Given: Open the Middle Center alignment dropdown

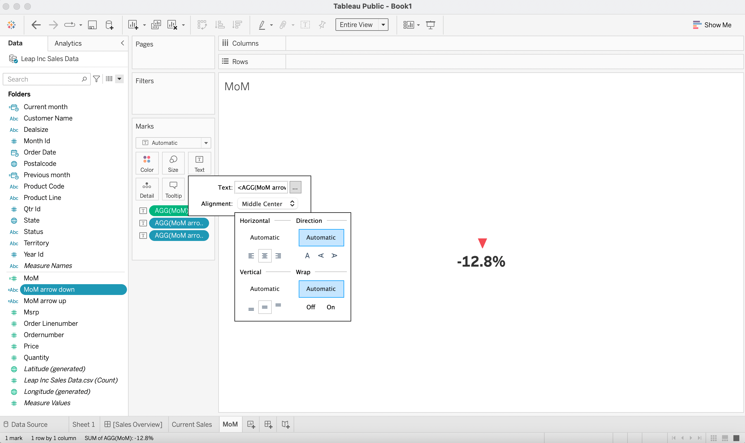Looking at the screenshot, I should tap(268, 204).
